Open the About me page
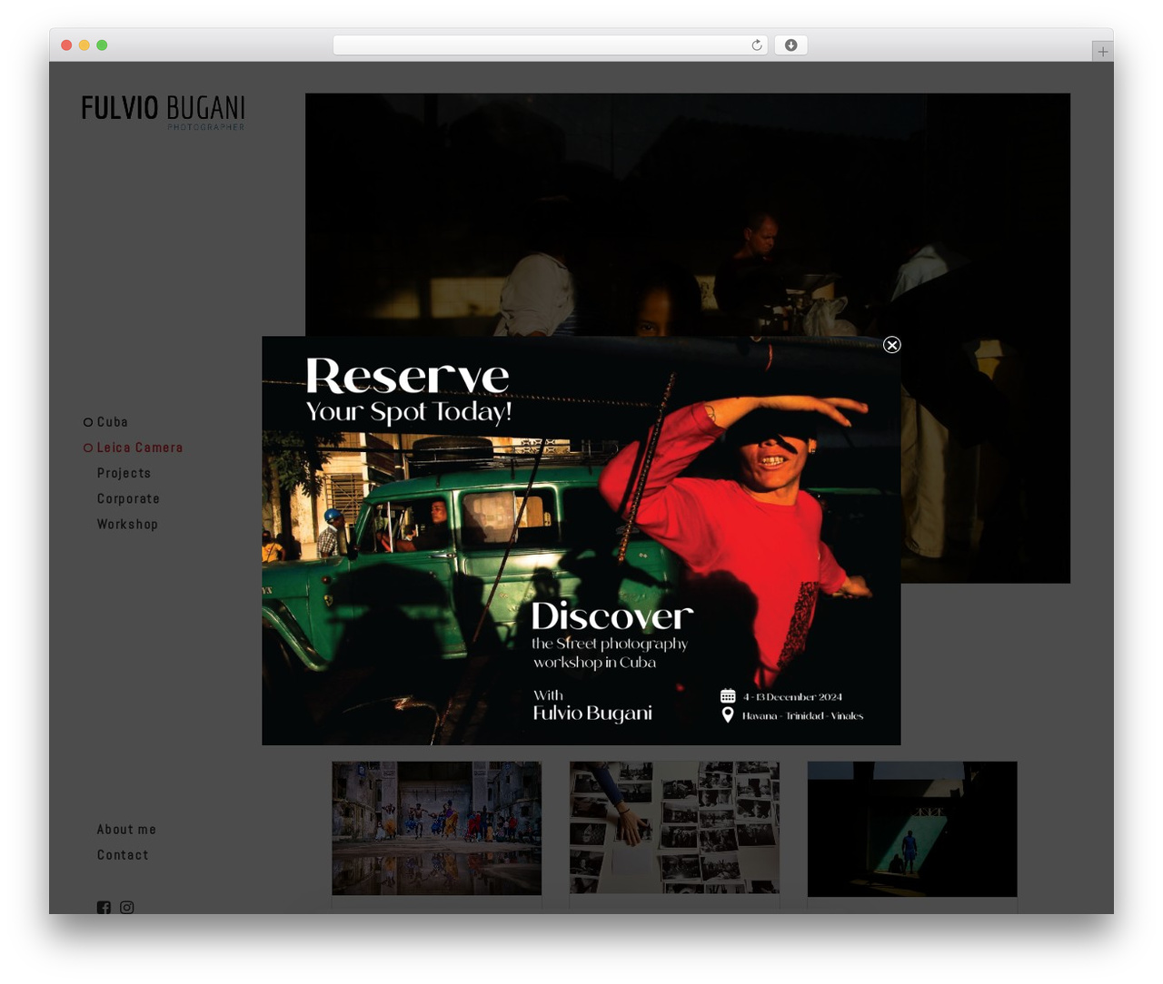1163x984 pixels. pyautogui.click(x=126, y=830)
